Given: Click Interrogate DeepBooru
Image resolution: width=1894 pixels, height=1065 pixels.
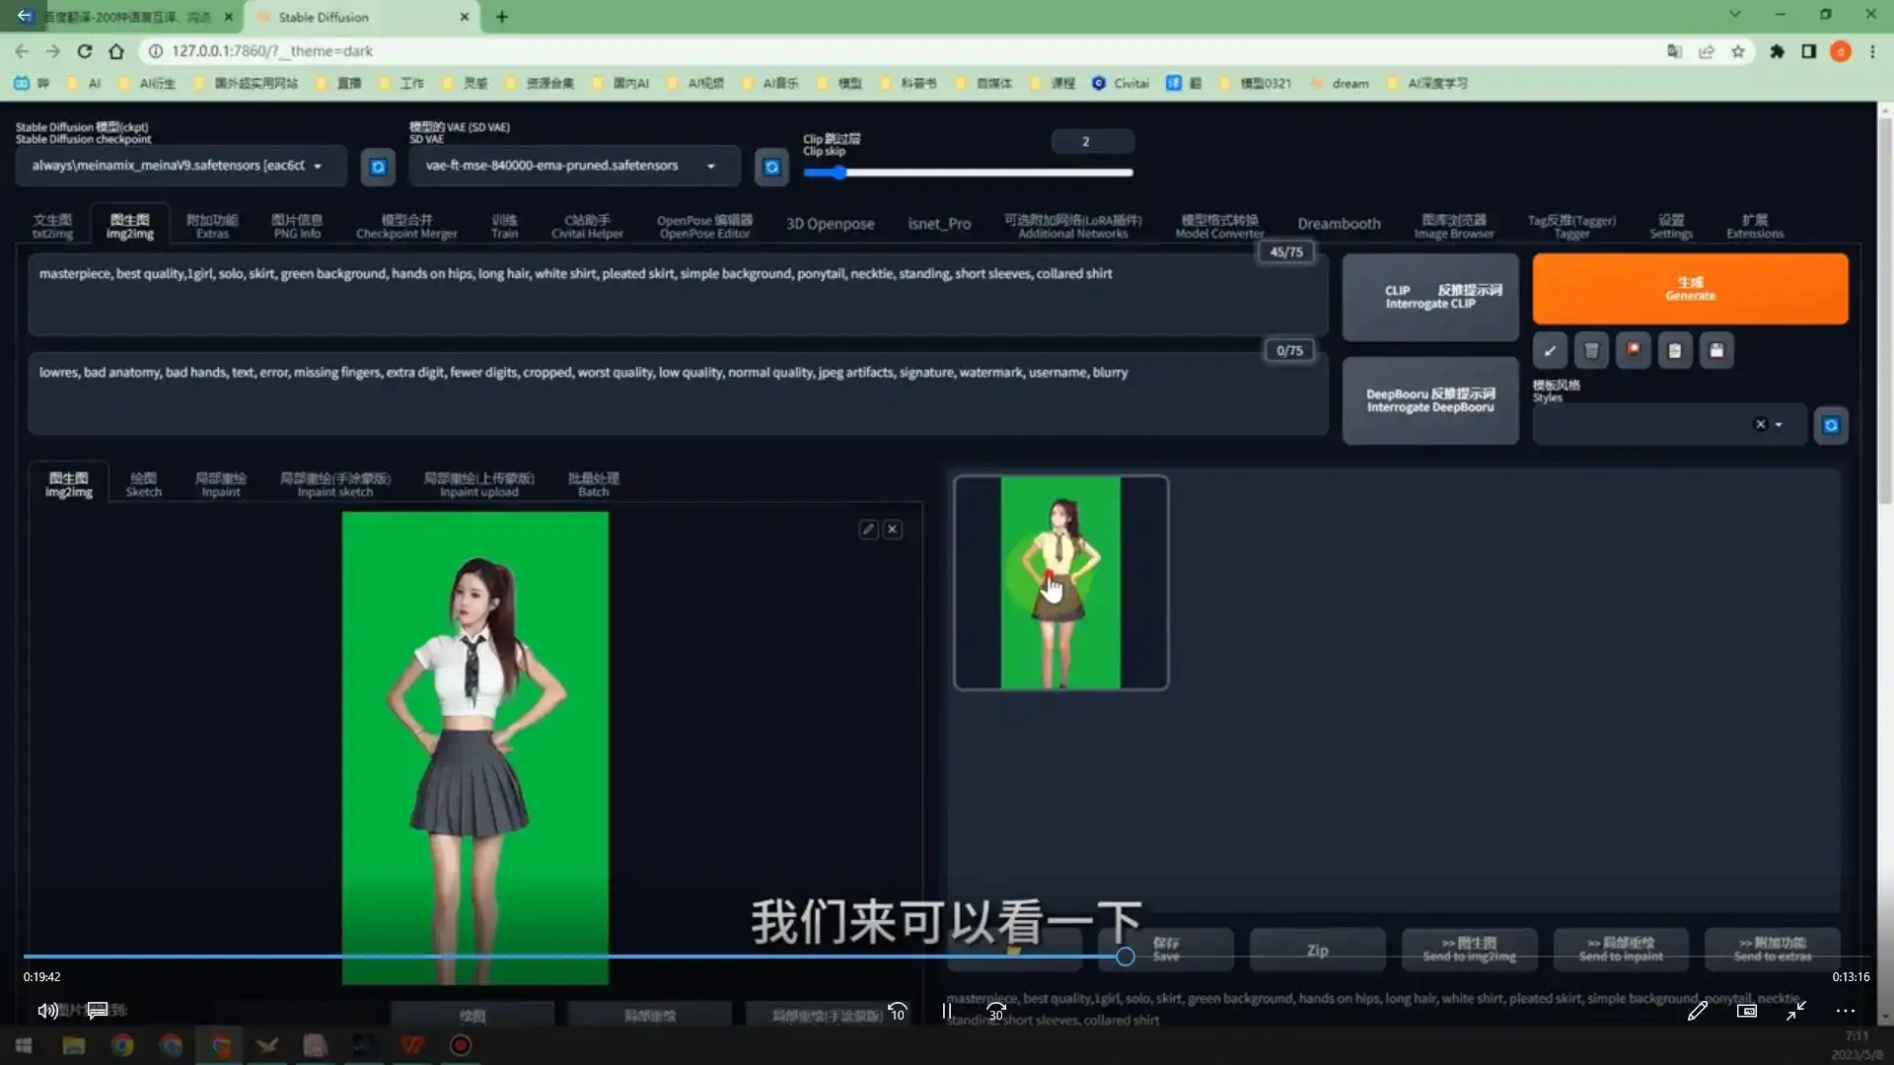Looking at the screenshot, I should (x=1429, y=400).
